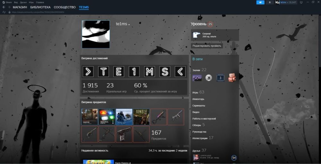Open the Steam menu in the title bar
321x164 pixels.
7,3
